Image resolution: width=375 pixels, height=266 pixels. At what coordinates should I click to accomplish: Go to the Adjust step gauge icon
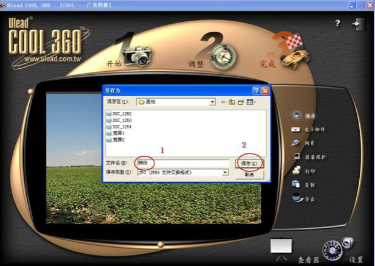pyautogui.click(x=223, y=57)
